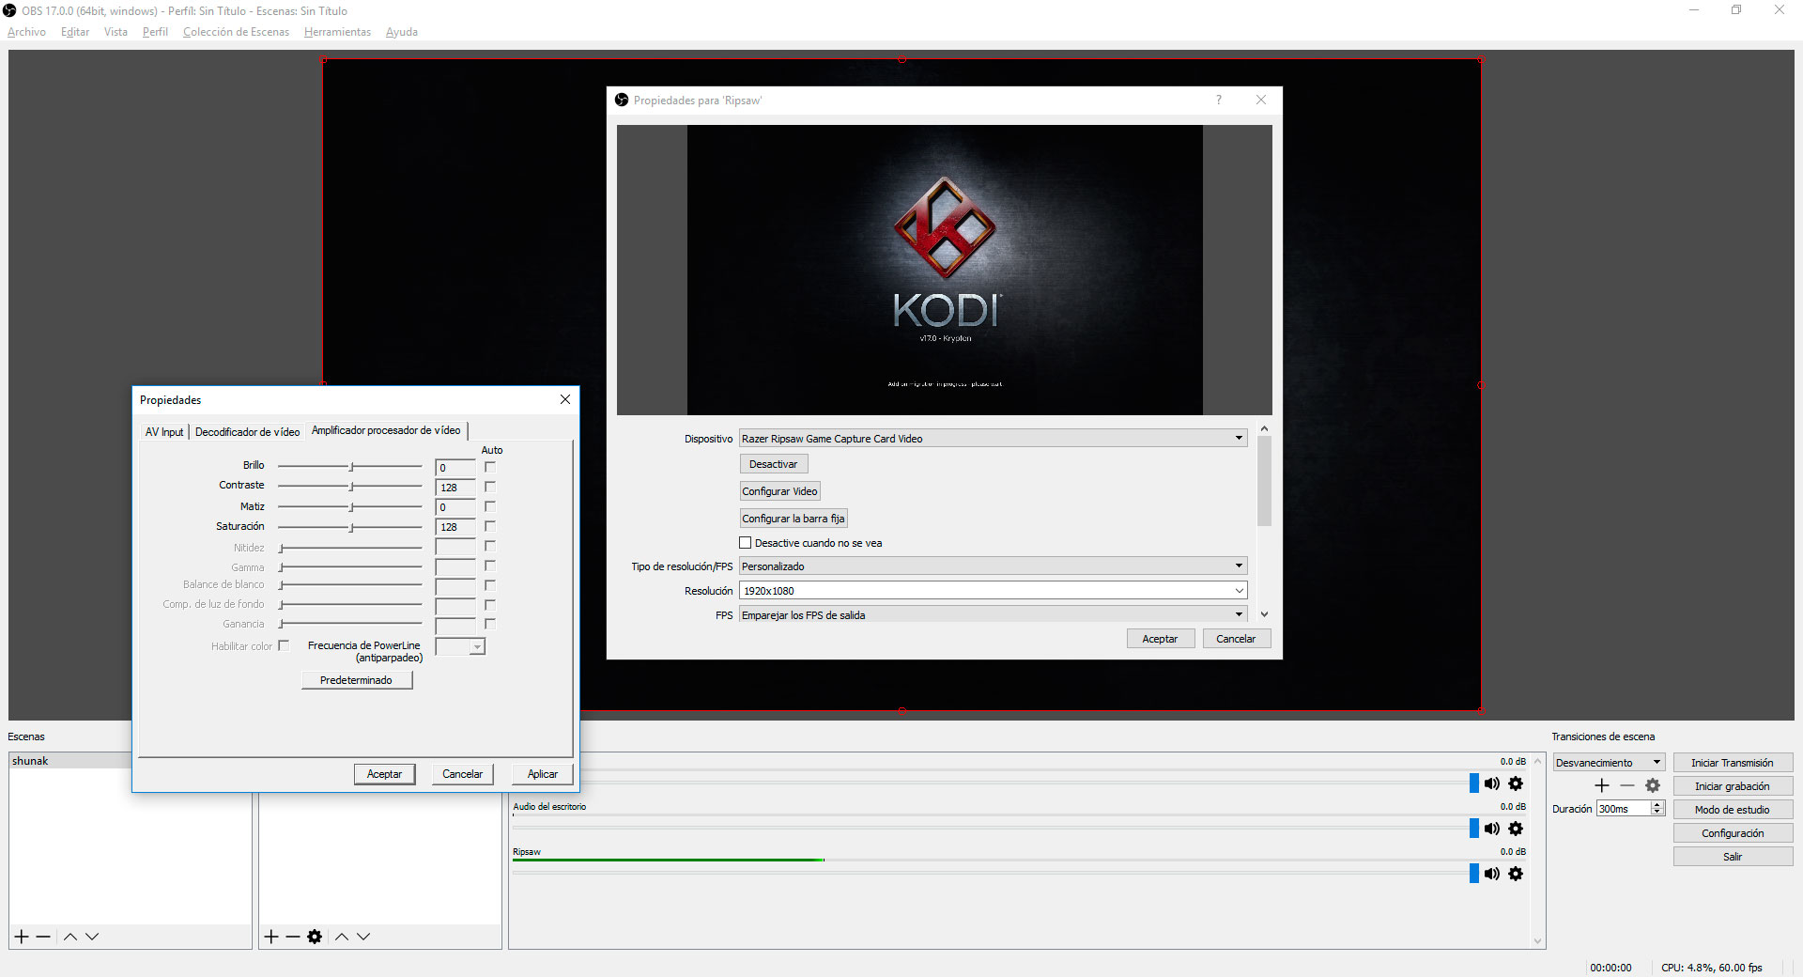The image size is (1803, 977).
Task: Check Desactive cuando no se vea
Action: [746, 543]
